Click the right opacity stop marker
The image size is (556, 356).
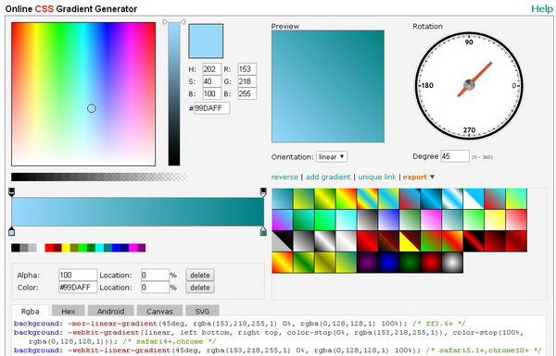tap(263, 192)
